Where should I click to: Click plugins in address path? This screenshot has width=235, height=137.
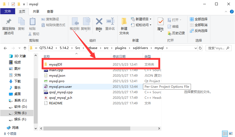tap(121, 48)
